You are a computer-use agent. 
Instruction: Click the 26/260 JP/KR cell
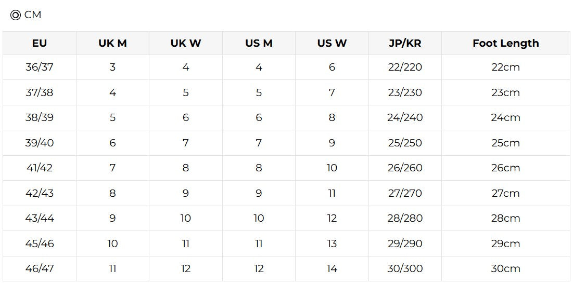click(405, 168)
